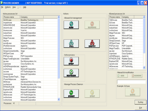
Task: Click the Processes : 41 status bar entry
Action: point(11,103)
